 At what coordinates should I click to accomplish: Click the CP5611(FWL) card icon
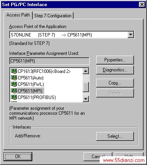pos(14,84)
